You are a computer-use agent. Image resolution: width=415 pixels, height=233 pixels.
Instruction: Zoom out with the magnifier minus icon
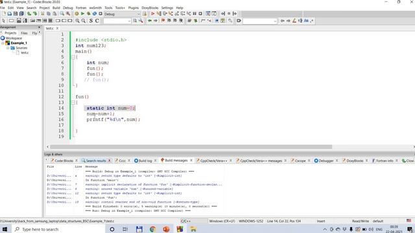pyautogui.click(x=84, y=21)
